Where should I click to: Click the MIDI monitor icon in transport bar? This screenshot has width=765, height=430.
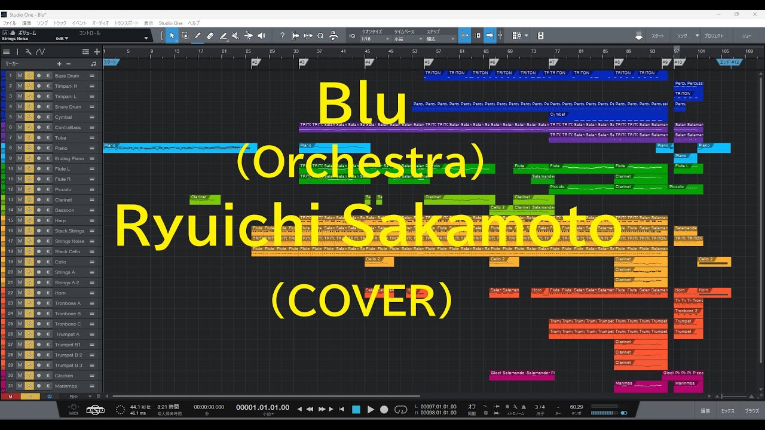point(74,409)
